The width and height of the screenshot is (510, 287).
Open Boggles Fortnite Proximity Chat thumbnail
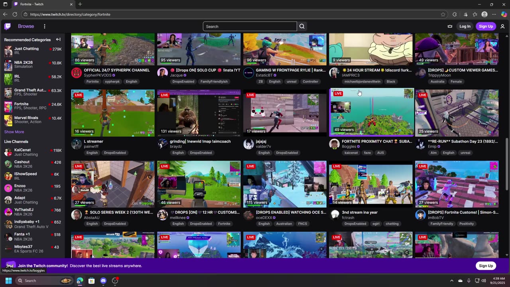pos(372,112)
